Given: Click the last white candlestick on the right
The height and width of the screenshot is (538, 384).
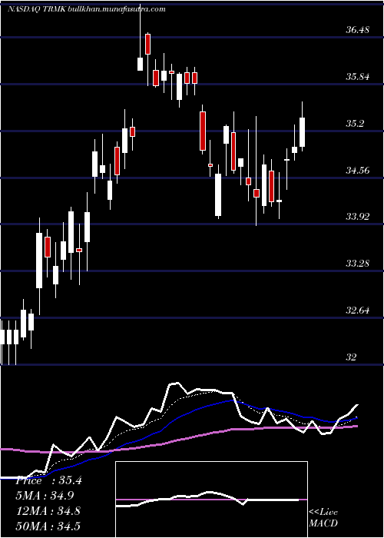Looking at the screenshot, I should [x=302, y=132].
